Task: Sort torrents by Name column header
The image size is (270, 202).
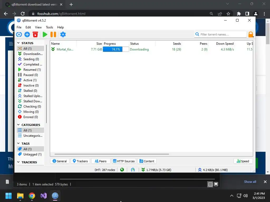Action: coord(63,44)
